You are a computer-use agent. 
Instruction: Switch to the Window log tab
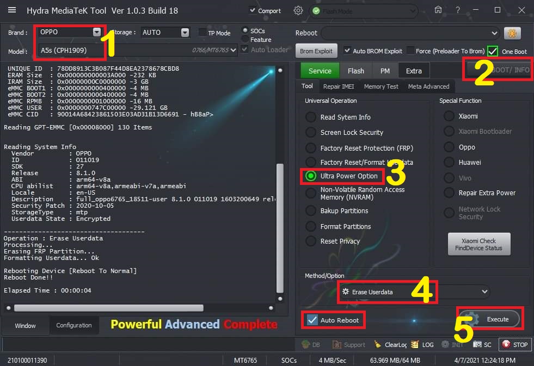(x=25, y=326)
